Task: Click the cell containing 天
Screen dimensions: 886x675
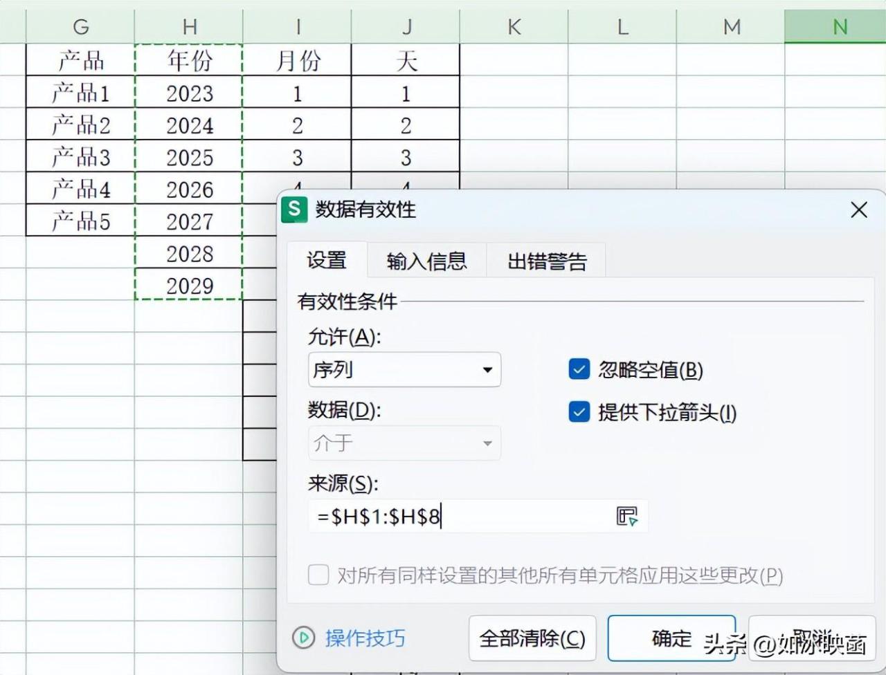Action: (406, 60)
